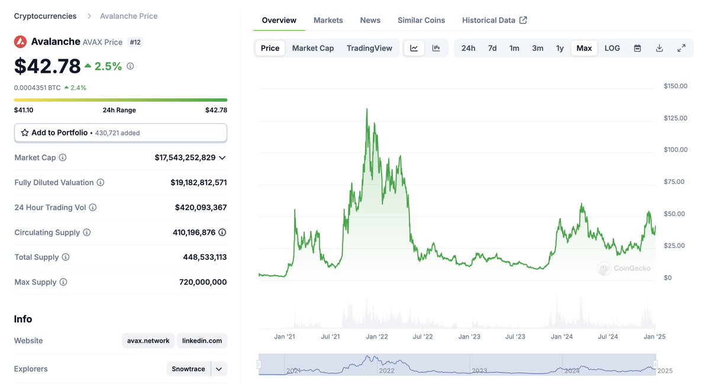710x384 pixels.
Task: Open the Market Cap info tooltip icon
Action: point(63,157)
